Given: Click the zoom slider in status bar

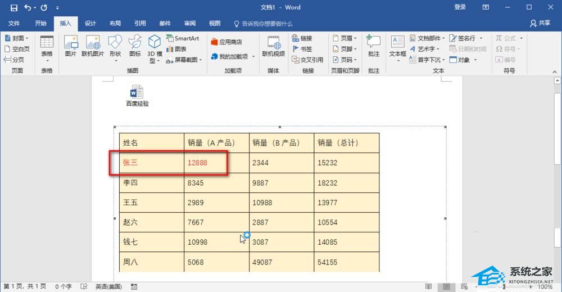Looking at the screenshot, I should pos(504,287).
